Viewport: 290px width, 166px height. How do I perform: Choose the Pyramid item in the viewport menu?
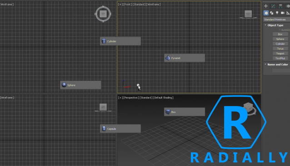(x=185, y=58)
